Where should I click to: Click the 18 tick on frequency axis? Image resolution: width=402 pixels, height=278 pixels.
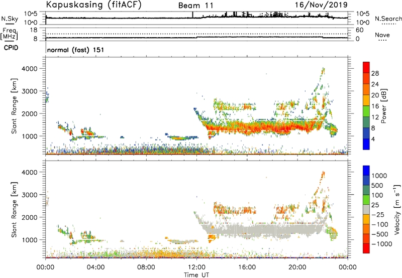pos(34,30)
